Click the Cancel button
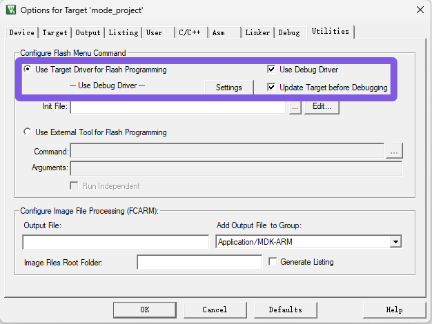432x324 pixels. coord(215,310)
